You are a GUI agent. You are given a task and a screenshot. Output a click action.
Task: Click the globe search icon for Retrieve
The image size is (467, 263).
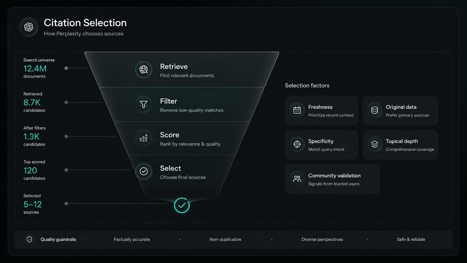pos(144,69)
